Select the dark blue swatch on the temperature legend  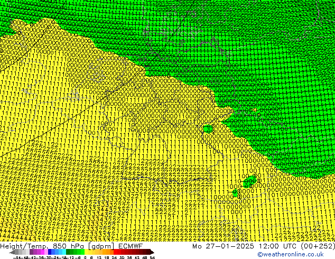click(x=50, y=252)
